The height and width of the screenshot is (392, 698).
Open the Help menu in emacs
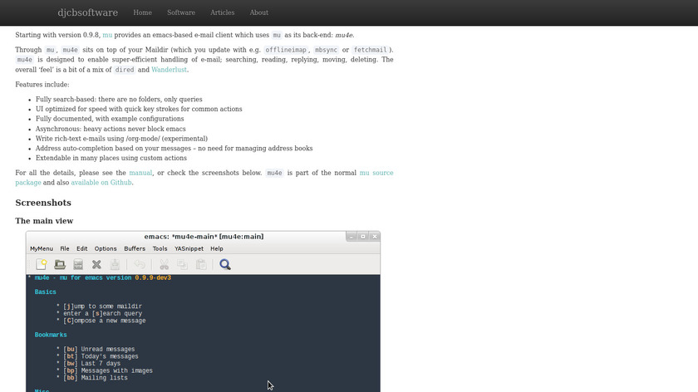pos(216,248)
